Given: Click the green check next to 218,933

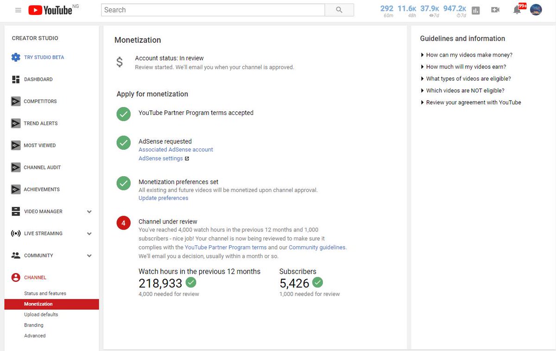Looking at the screenshot, I should [191, 282].
